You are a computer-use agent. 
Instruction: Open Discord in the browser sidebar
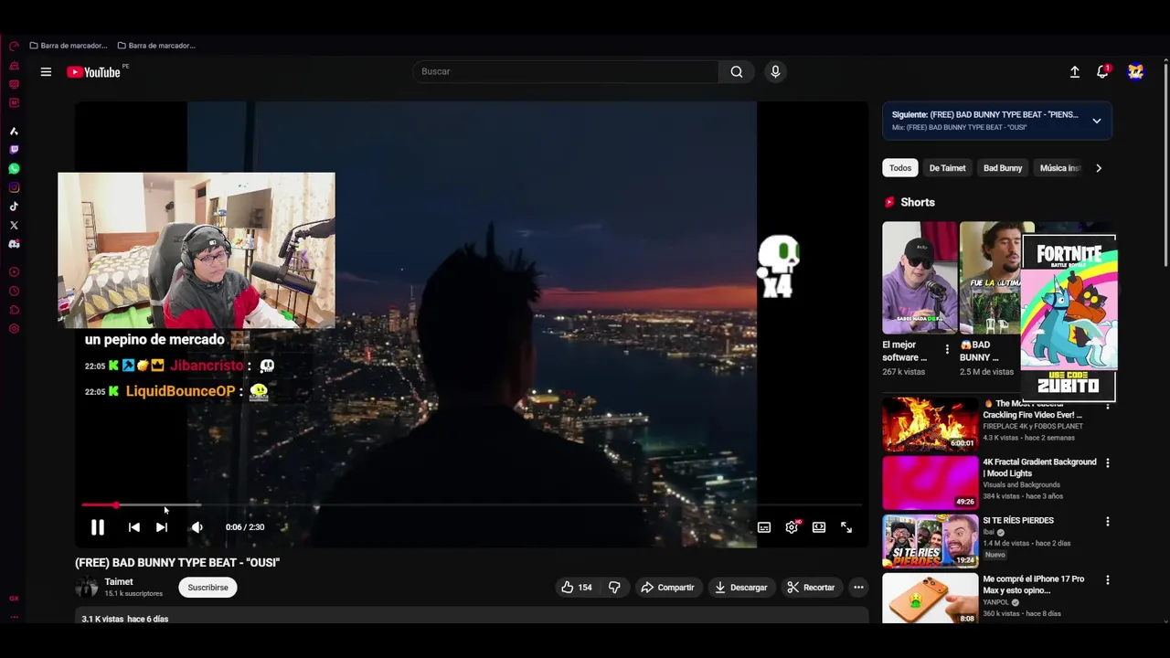click(14, 244)
